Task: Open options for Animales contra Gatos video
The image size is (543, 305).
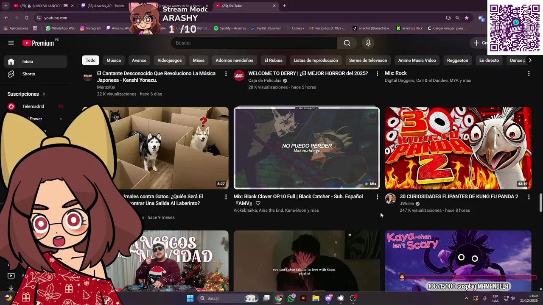Action: click(x=226, y=197)
